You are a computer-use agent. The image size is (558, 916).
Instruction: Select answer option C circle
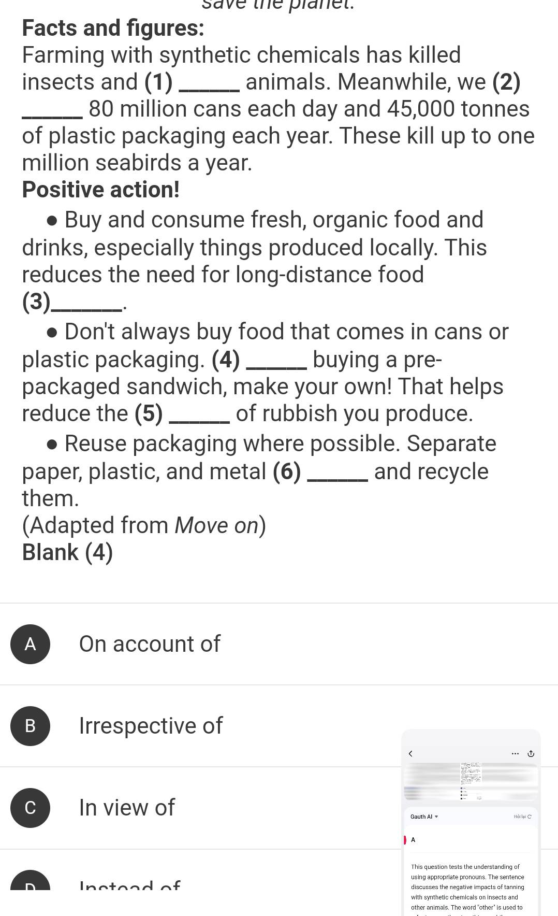pos(31,808)
